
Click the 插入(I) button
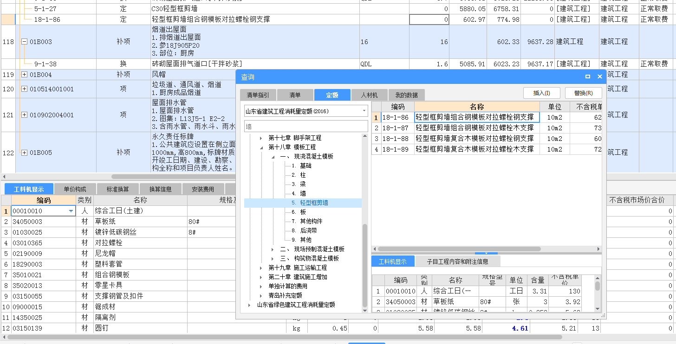click(x=541, y=93)
